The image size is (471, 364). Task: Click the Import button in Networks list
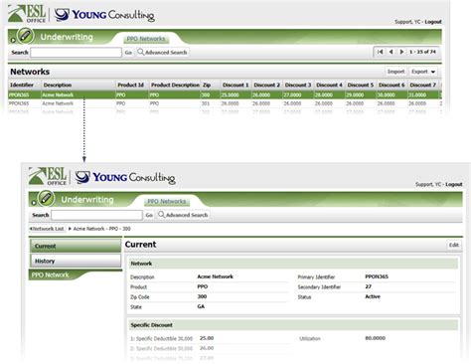tap(395, 72)
